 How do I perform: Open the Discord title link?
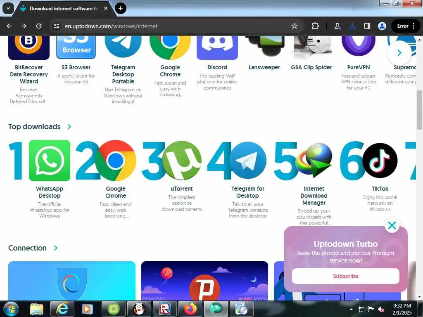tap(217, 67)
